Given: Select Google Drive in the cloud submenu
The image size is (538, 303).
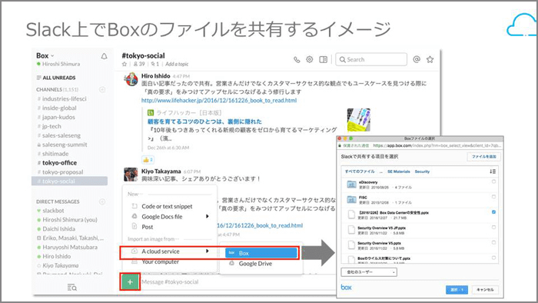Looking at the screenshot, I should 255,264.
